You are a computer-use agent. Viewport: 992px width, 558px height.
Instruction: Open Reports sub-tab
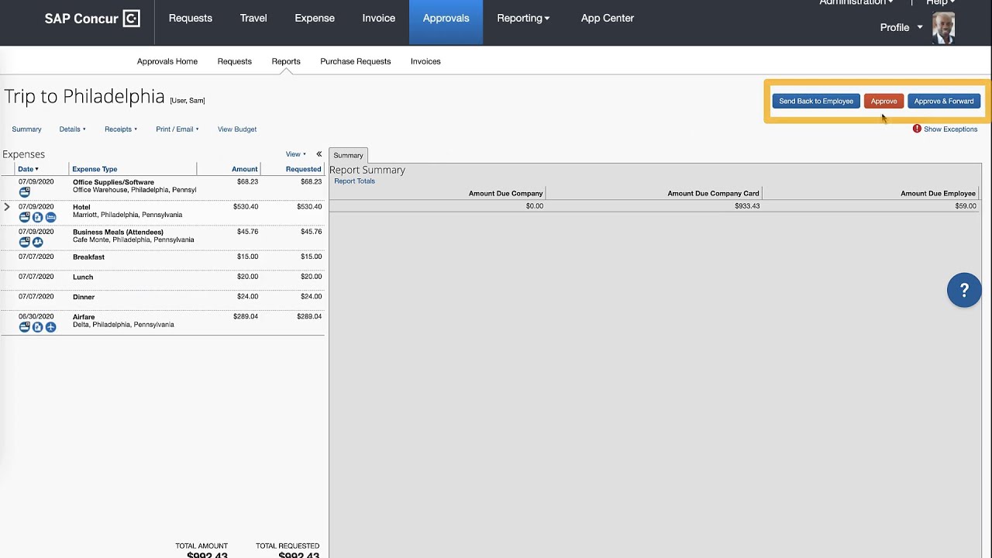pos(286,61)
